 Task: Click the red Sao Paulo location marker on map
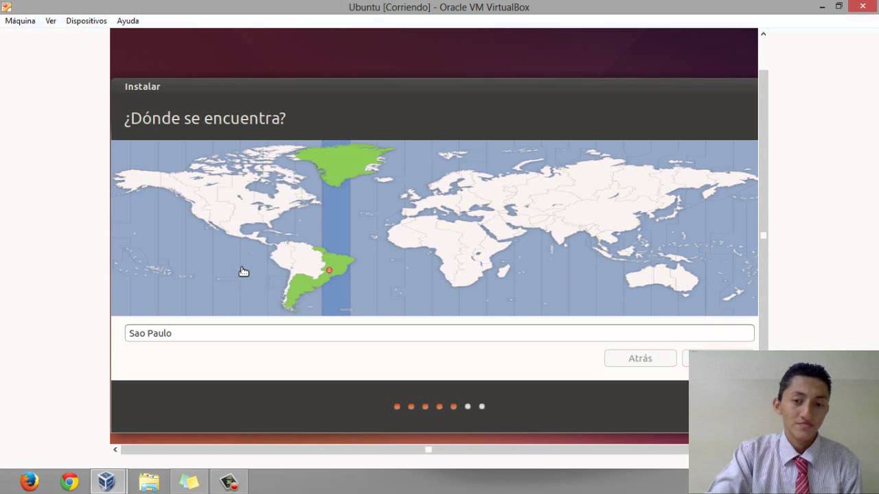329,270
